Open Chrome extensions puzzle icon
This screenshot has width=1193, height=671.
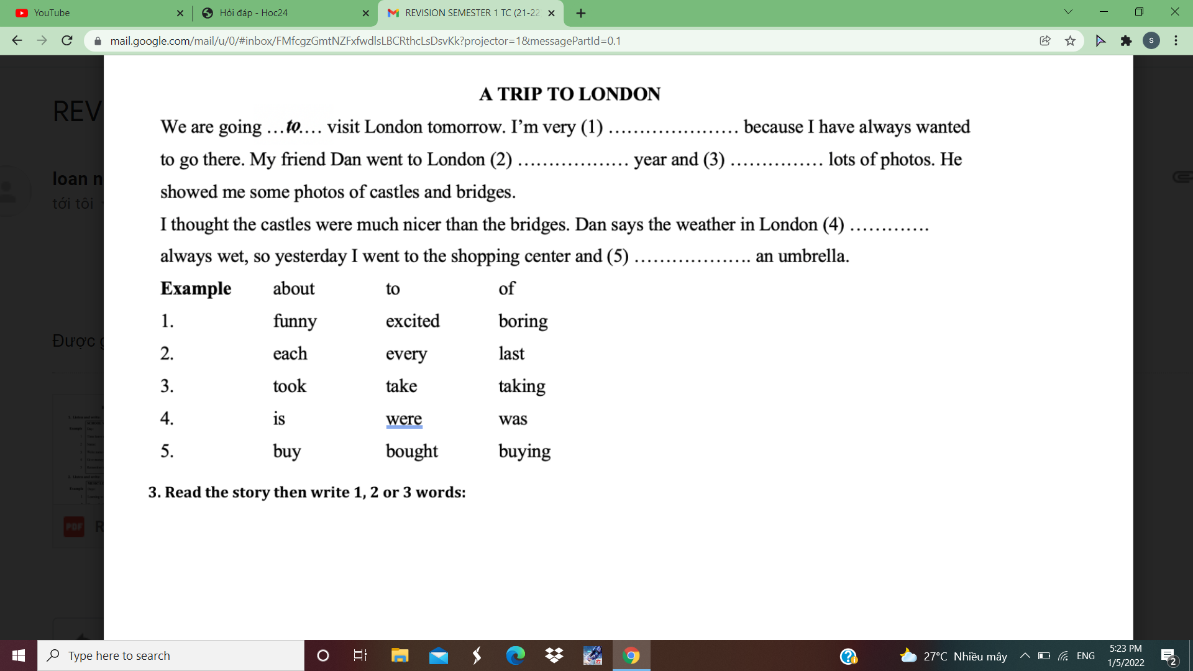click(x=1126, y=41)
